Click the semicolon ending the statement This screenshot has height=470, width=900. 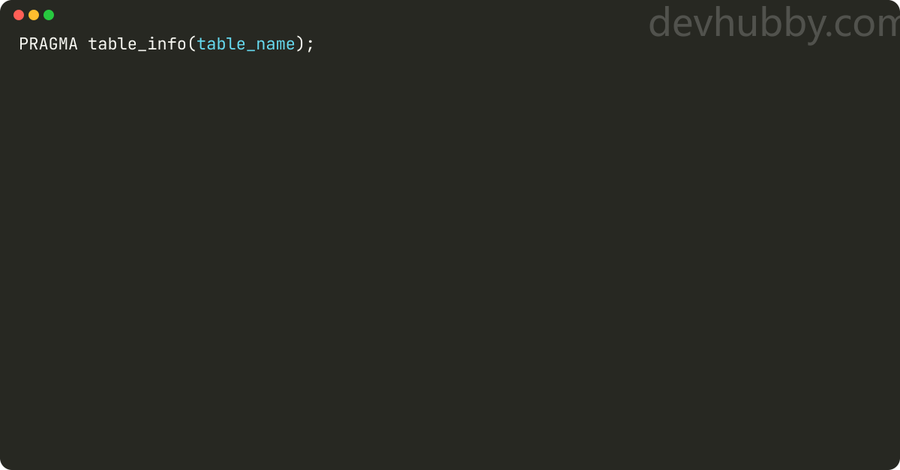coord(310,46)
